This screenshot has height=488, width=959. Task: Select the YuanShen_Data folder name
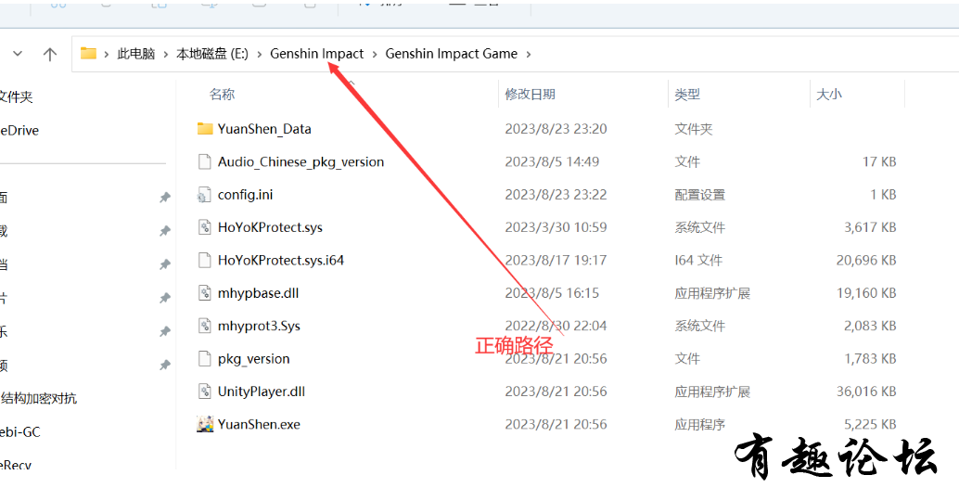(264, 129)
